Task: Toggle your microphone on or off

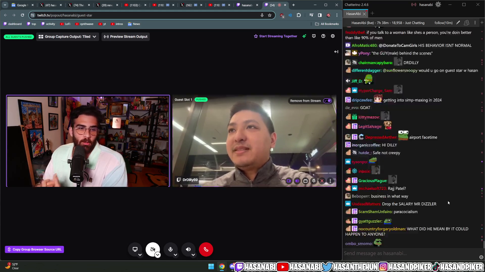Action: 171,249
